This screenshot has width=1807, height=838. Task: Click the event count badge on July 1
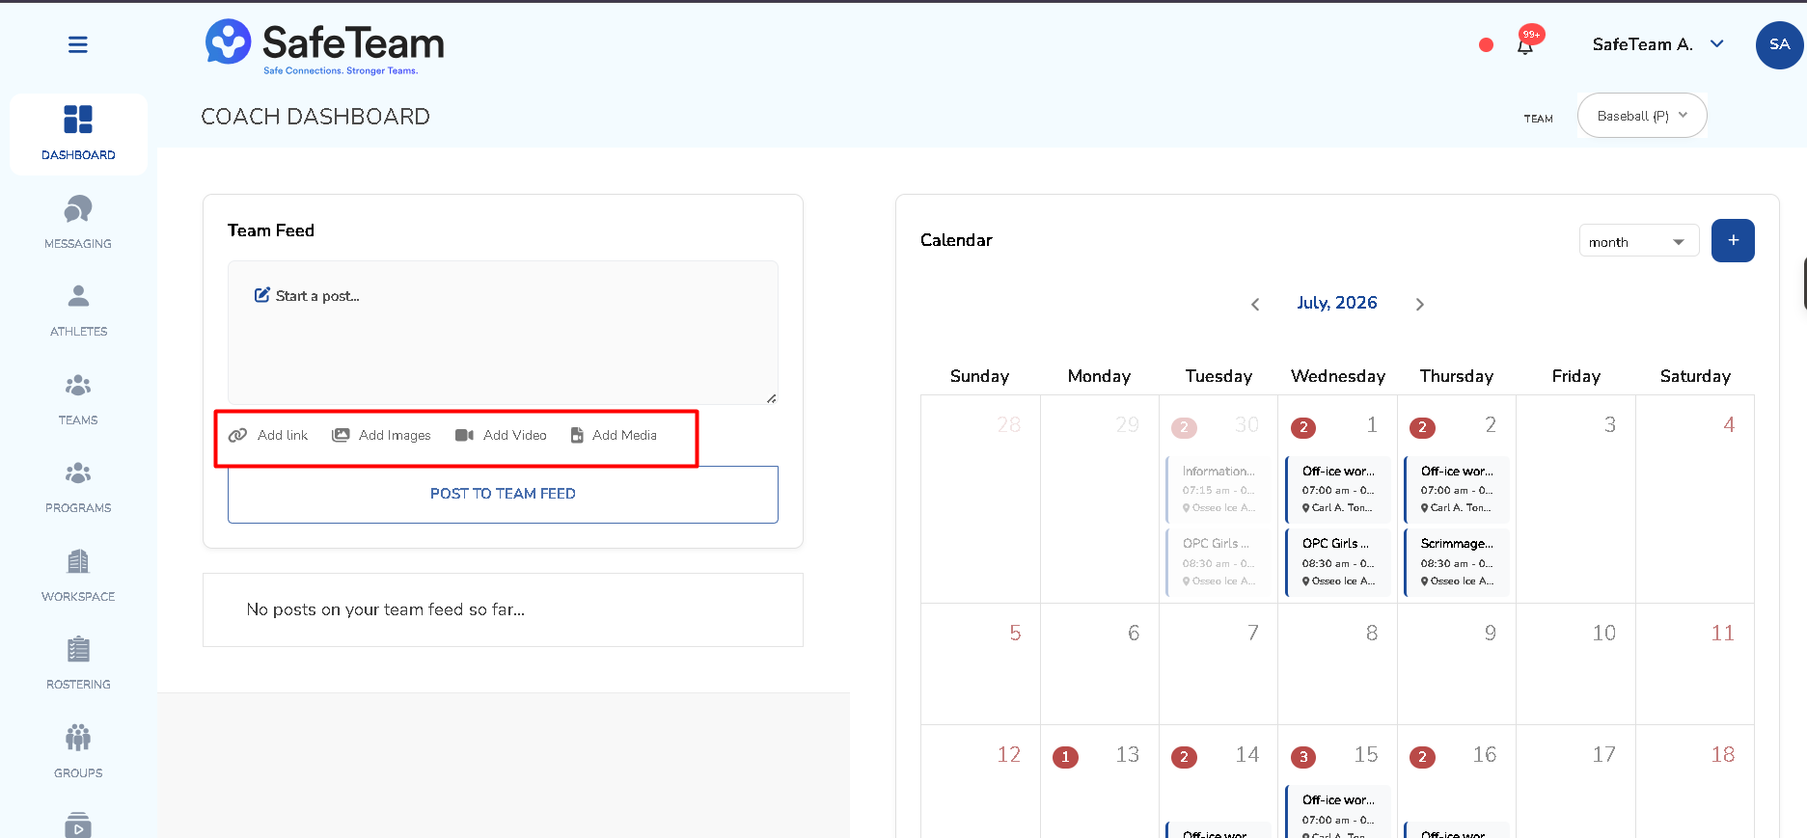(1303, 428)
